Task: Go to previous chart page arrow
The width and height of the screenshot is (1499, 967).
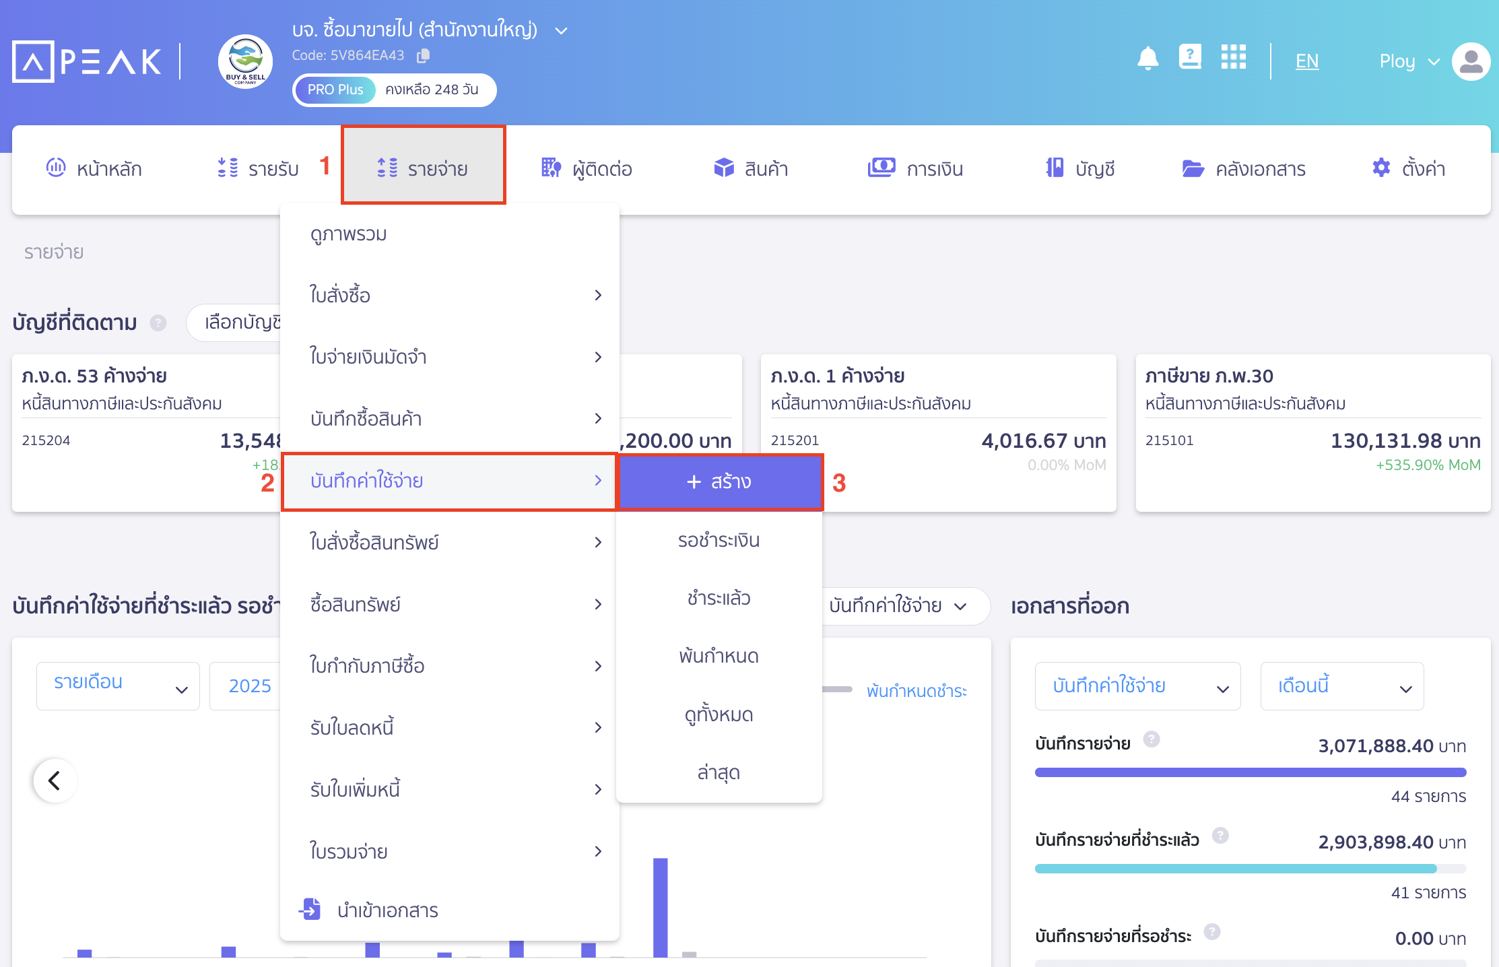Action: [55, 780]
